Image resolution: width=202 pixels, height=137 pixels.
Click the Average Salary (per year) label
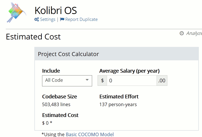pos(129,71)
